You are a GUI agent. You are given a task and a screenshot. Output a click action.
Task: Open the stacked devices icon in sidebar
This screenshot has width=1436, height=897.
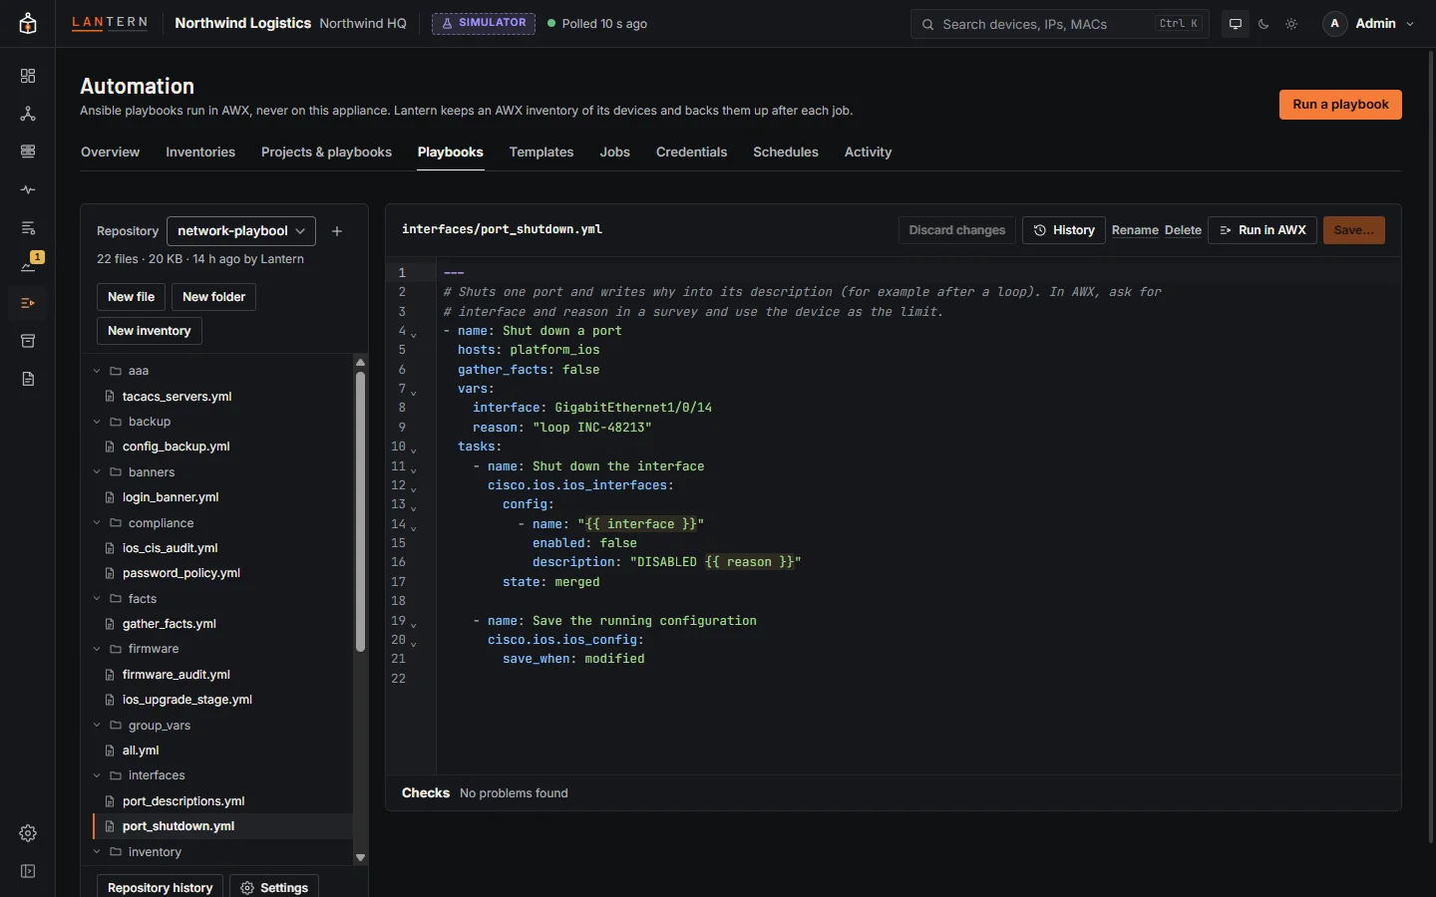(28, 151)
